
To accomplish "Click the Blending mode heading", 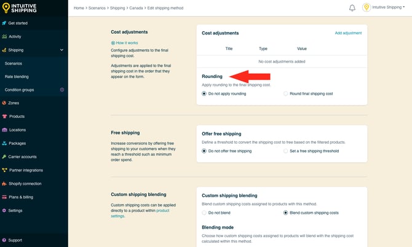I will 218,227.
